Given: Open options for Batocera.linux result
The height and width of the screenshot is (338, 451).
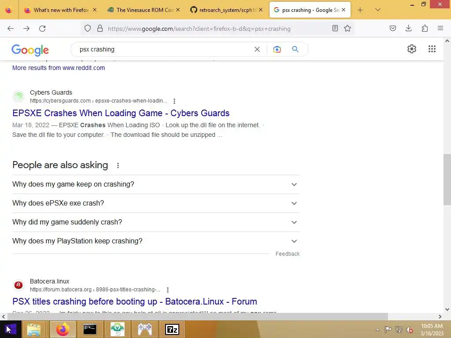Looking at the screenshot, I should [x=168, y=290].
